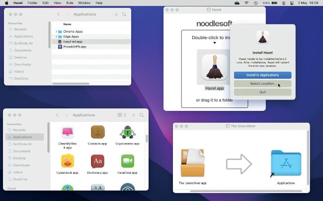The height and width of the screenshot is (201, 323).
Task: Select the FaceTime app icon
Action: (128, 161)
